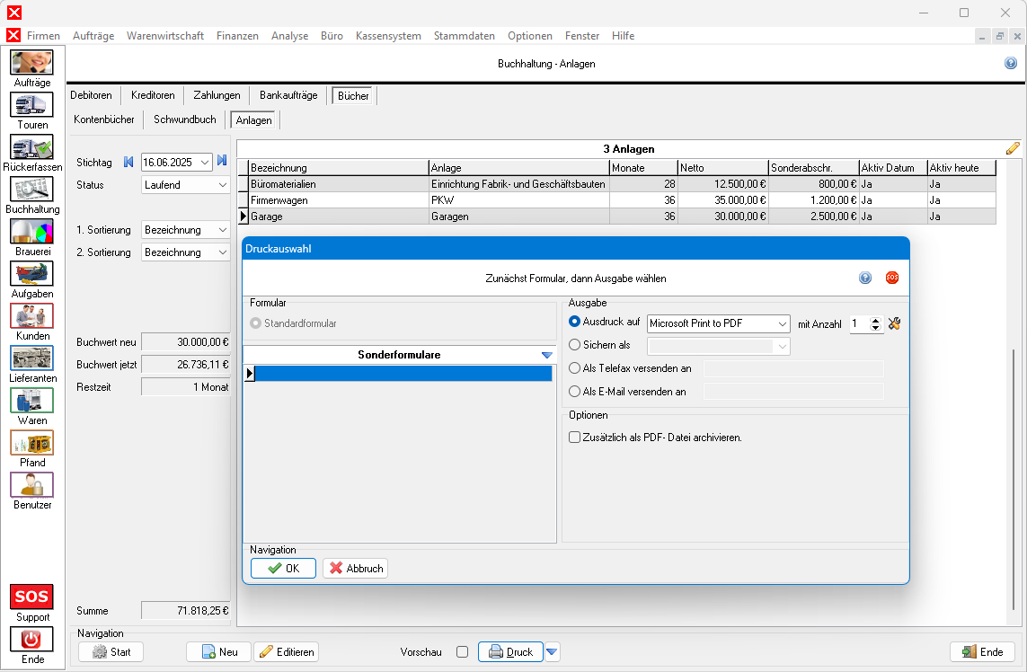Select 'Als E-Mail versenden an' option

[x=575, y=392]
